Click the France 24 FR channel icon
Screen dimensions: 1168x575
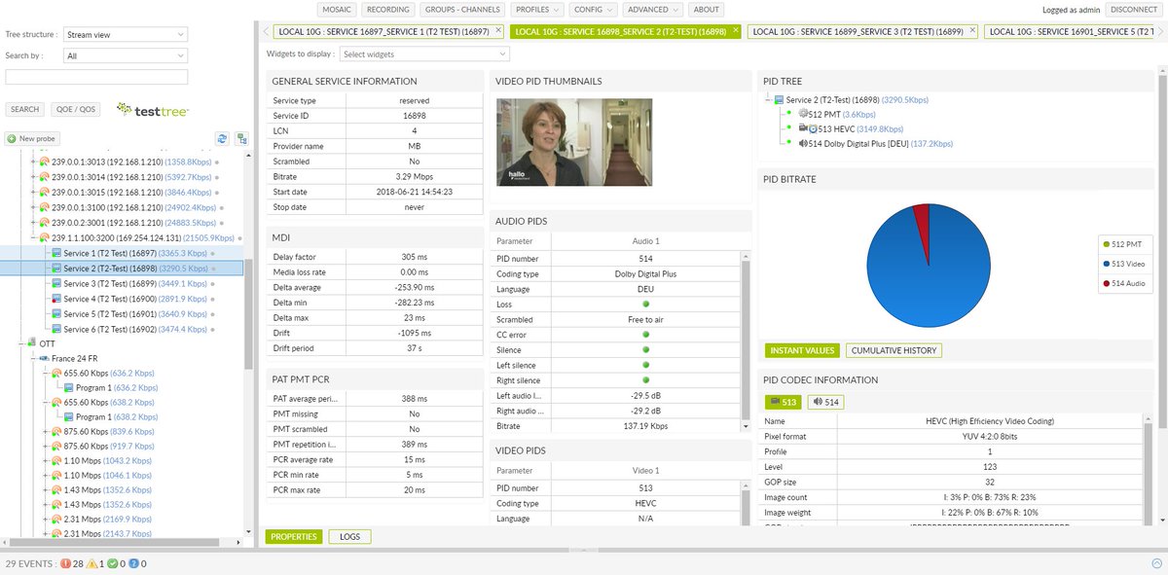coord(44,358)
